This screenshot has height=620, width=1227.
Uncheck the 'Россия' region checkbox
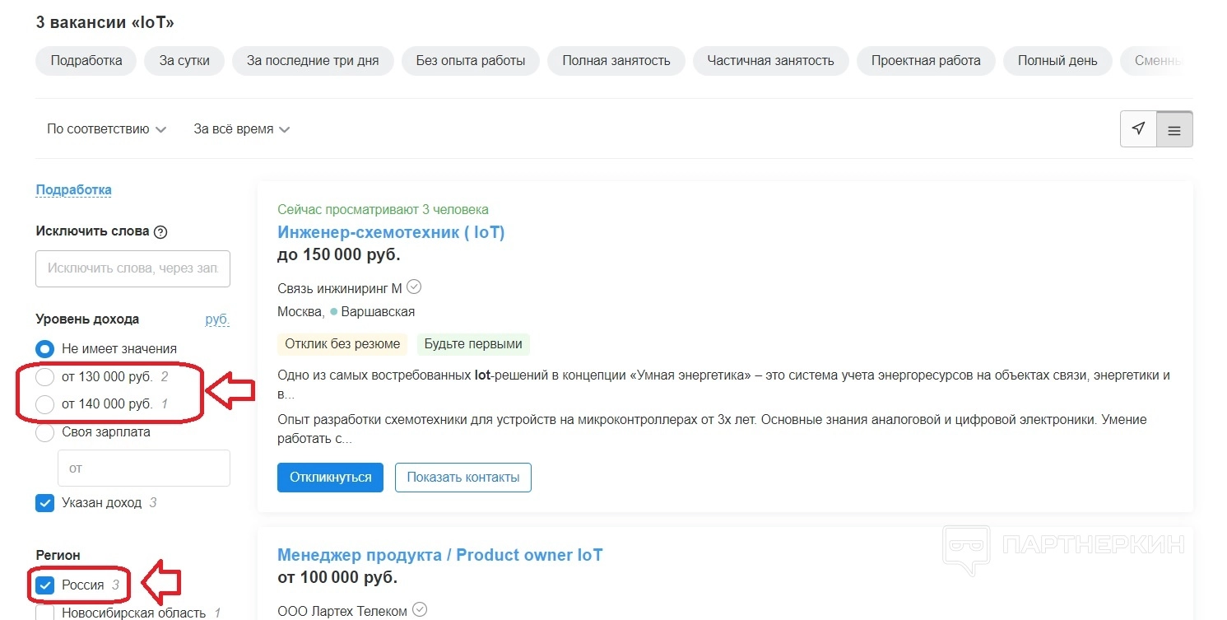point(45,585)
